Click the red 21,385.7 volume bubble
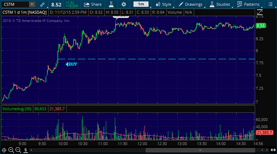This screenshot has height=154, width=277. [264, 132]
